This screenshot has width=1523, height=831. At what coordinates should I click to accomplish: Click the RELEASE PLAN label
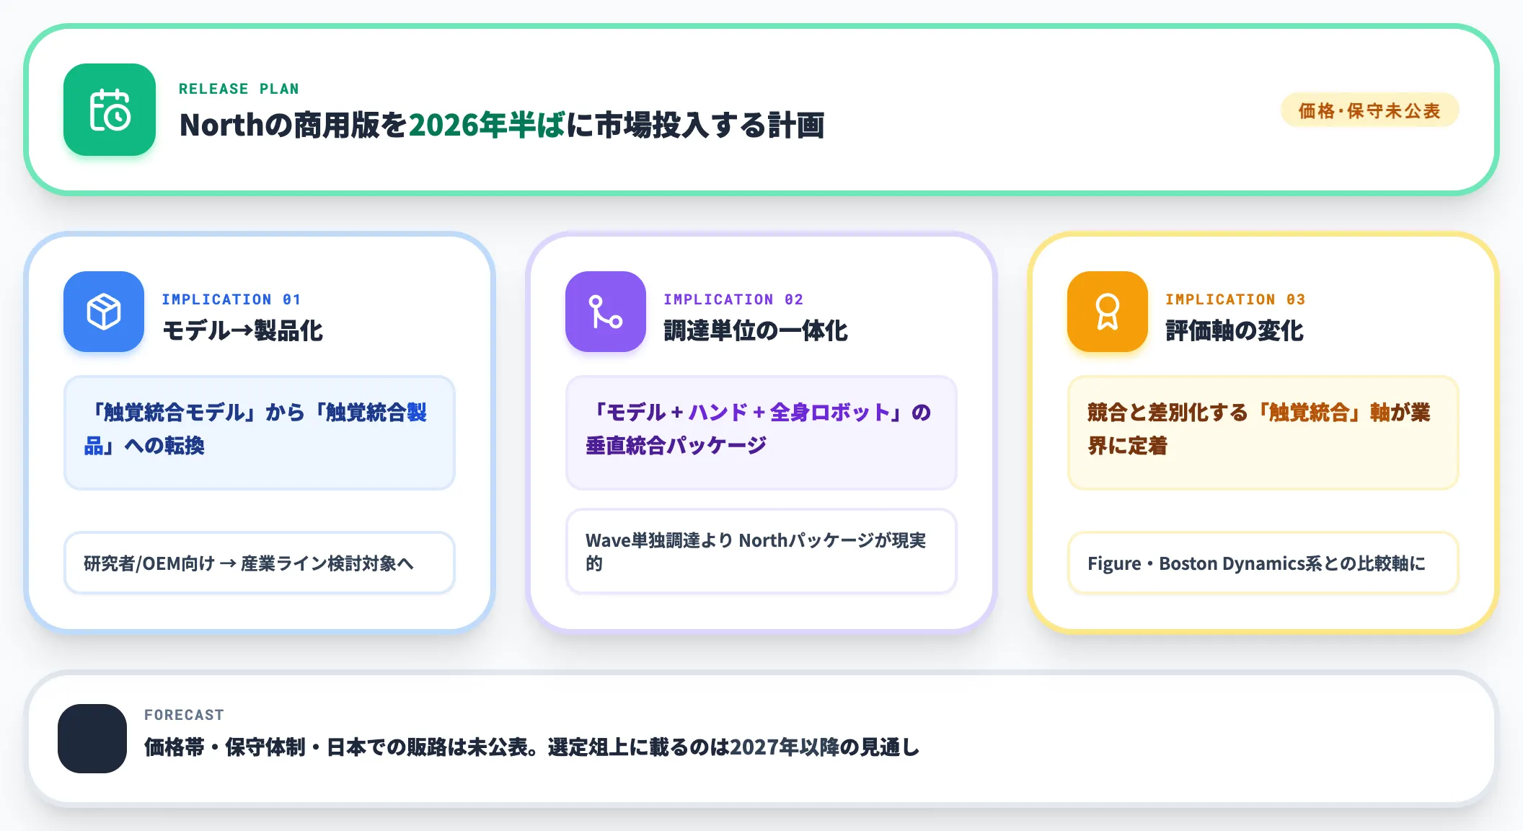click(x=239, y=89)
